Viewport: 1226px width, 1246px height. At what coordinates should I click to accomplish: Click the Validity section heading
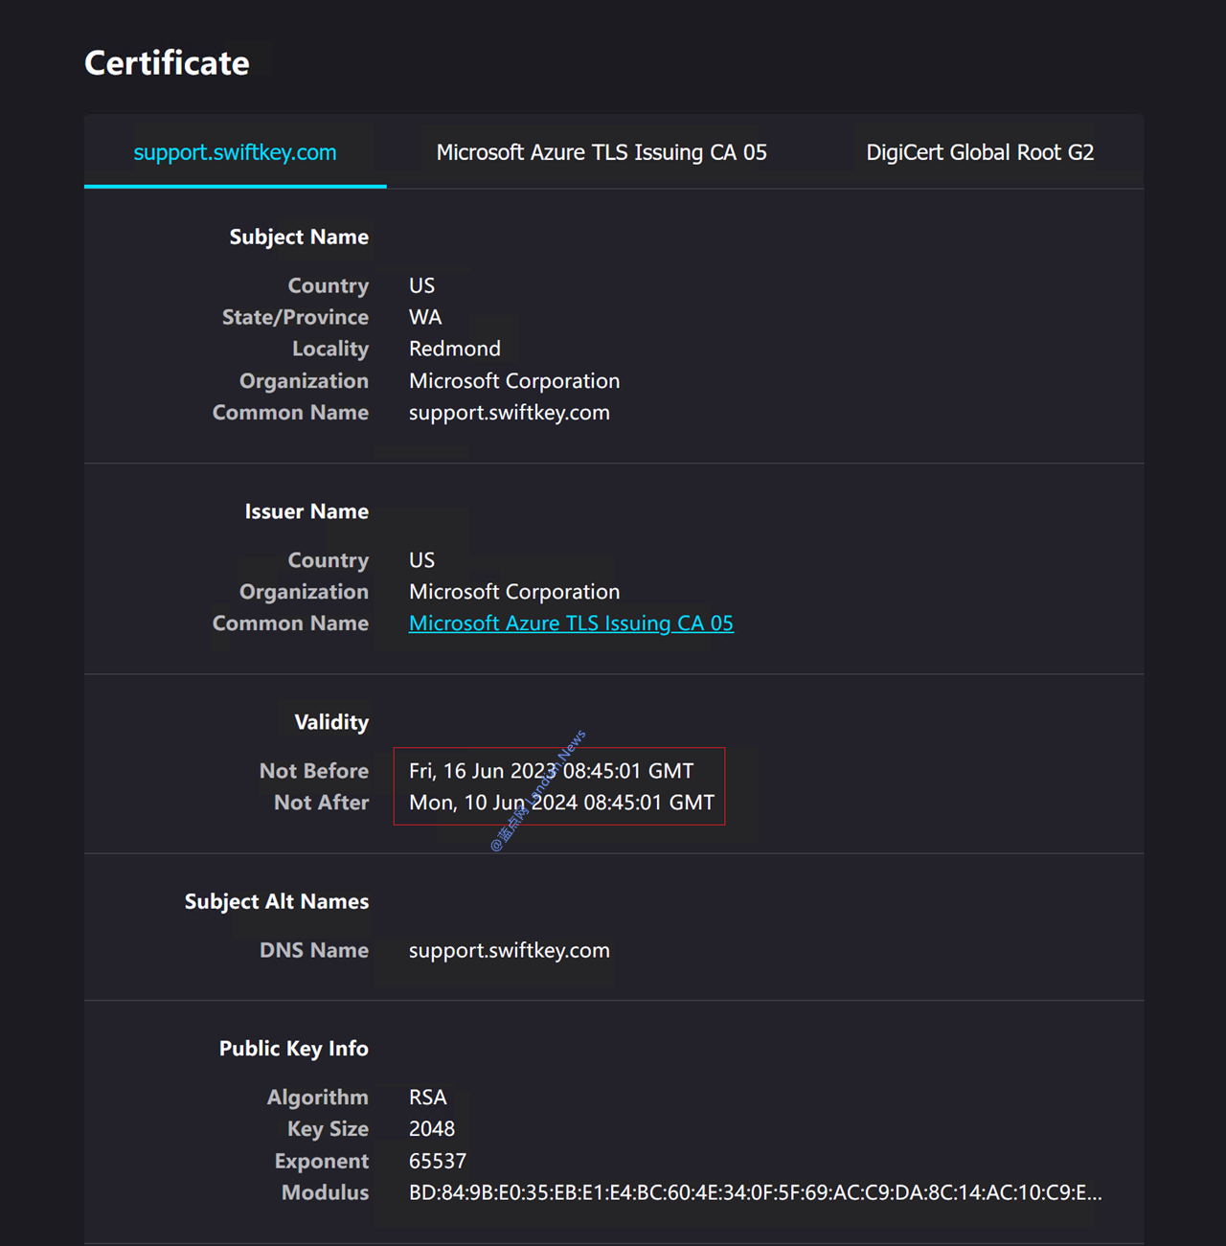[331, 722]
